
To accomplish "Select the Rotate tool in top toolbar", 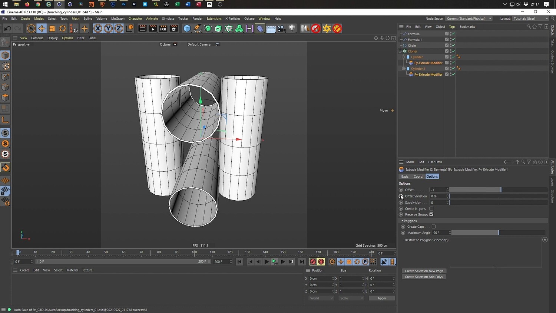I will (x=63, y=29).
